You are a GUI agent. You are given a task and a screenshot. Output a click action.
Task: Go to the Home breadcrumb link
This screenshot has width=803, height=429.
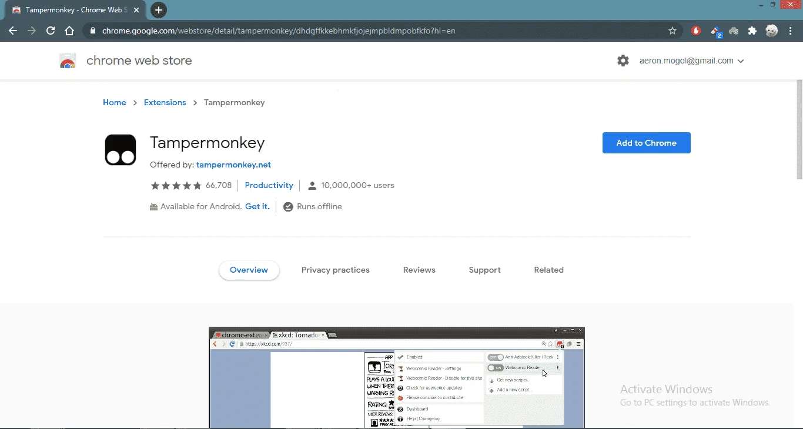115,102
